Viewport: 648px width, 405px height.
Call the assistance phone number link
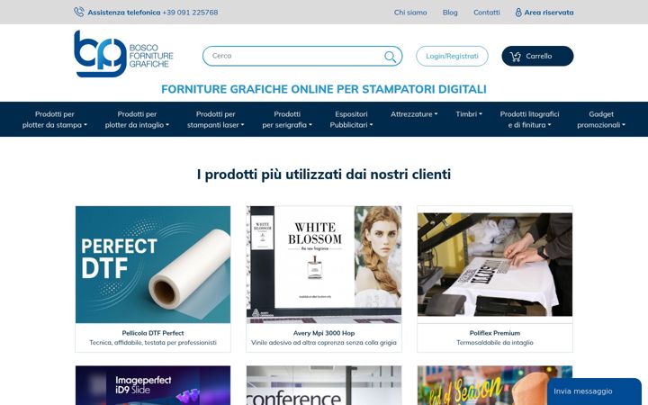click(x=190, y=13)
